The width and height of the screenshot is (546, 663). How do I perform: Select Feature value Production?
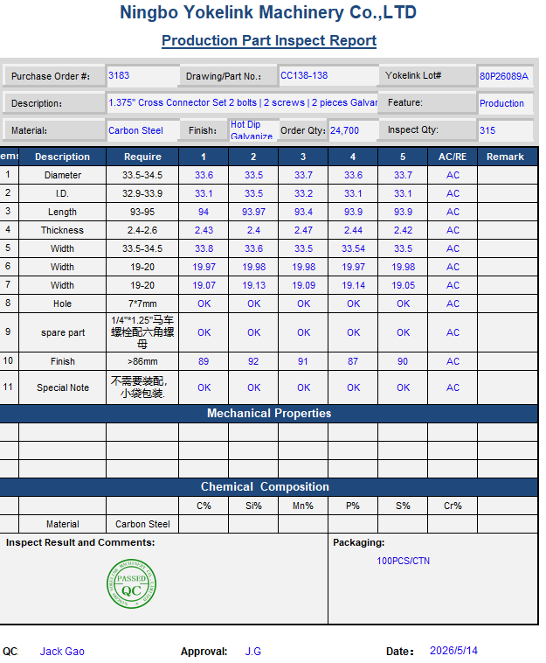point(501,103)
